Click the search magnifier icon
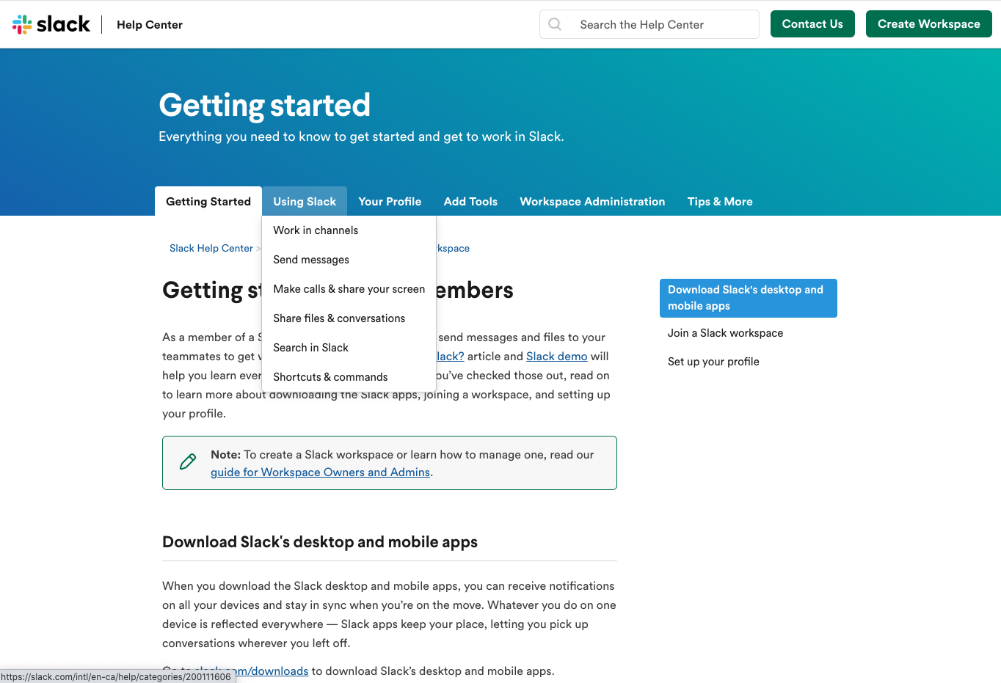The image size is (1001, 683). point(556,24)
